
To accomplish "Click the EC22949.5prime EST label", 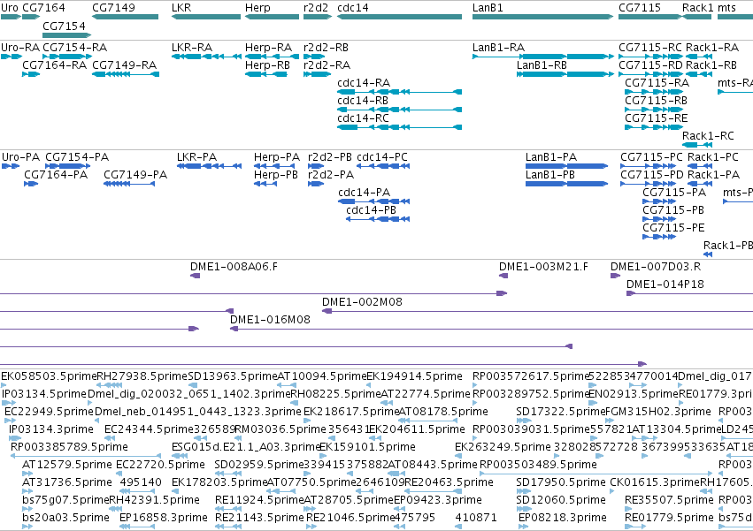I will pos(49,412).
